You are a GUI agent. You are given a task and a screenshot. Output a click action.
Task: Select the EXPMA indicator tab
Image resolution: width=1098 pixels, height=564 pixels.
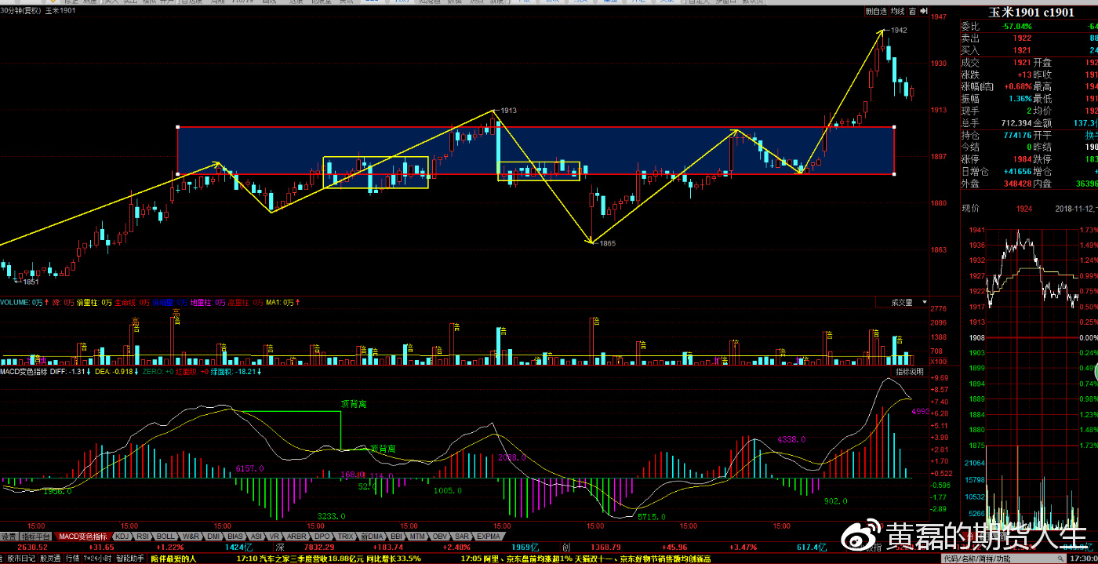tap(488, 537)
